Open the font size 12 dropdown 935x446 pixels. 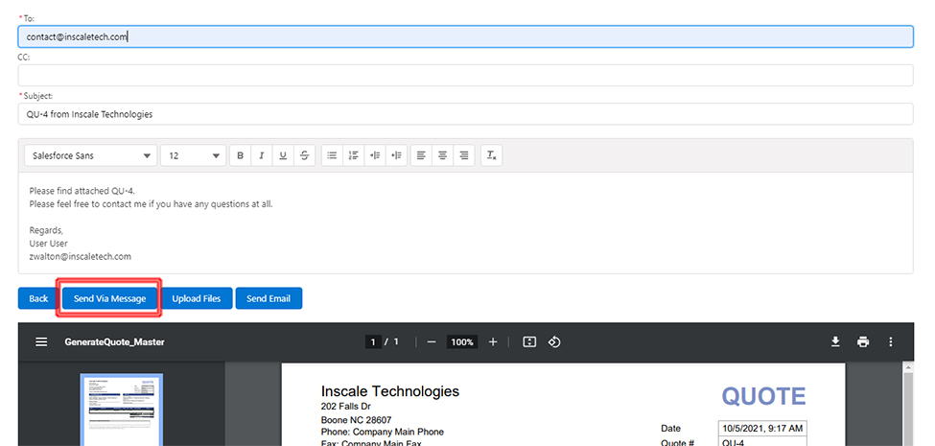click(193, 155)
